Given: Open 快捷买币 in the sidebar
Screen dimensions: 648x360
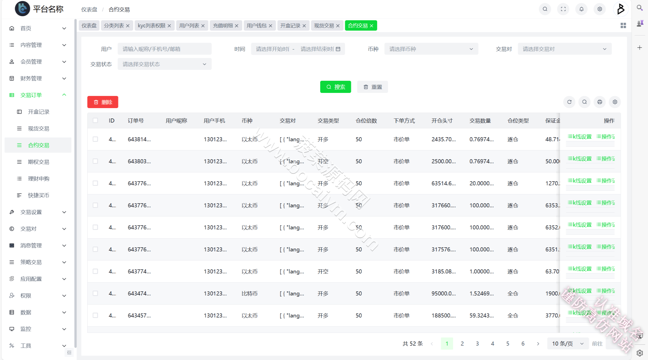Looking at the screenshot, I should [x=38, y=195].
